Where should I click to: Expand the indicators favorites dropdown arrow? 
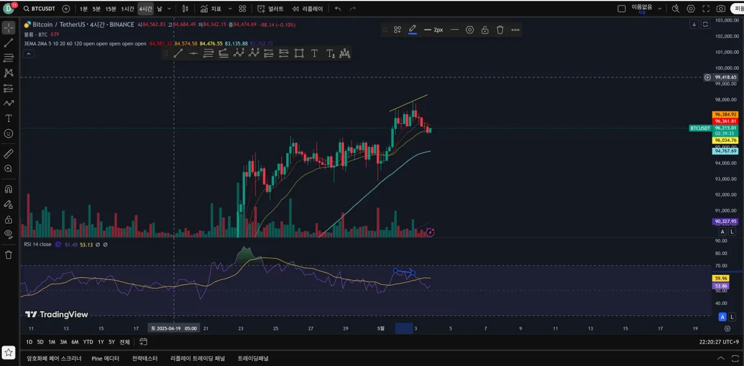click(x=231, y=9)
